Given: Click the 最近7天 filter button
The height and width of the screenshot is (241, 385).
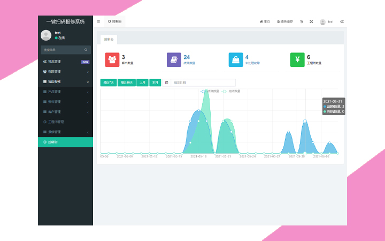Looking at the screenshot, I should click(109, 82).
